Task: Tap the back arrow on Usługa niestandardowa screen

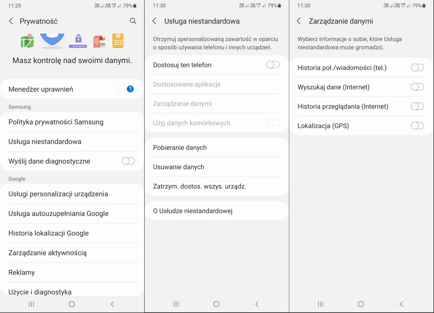Action: [154, 21]
